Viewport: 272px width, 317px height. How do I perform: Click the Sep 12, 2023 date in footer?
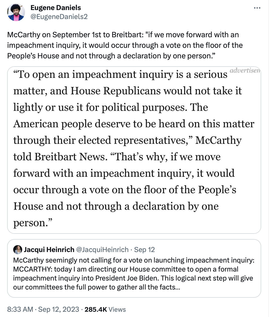[x=58, y=309]
